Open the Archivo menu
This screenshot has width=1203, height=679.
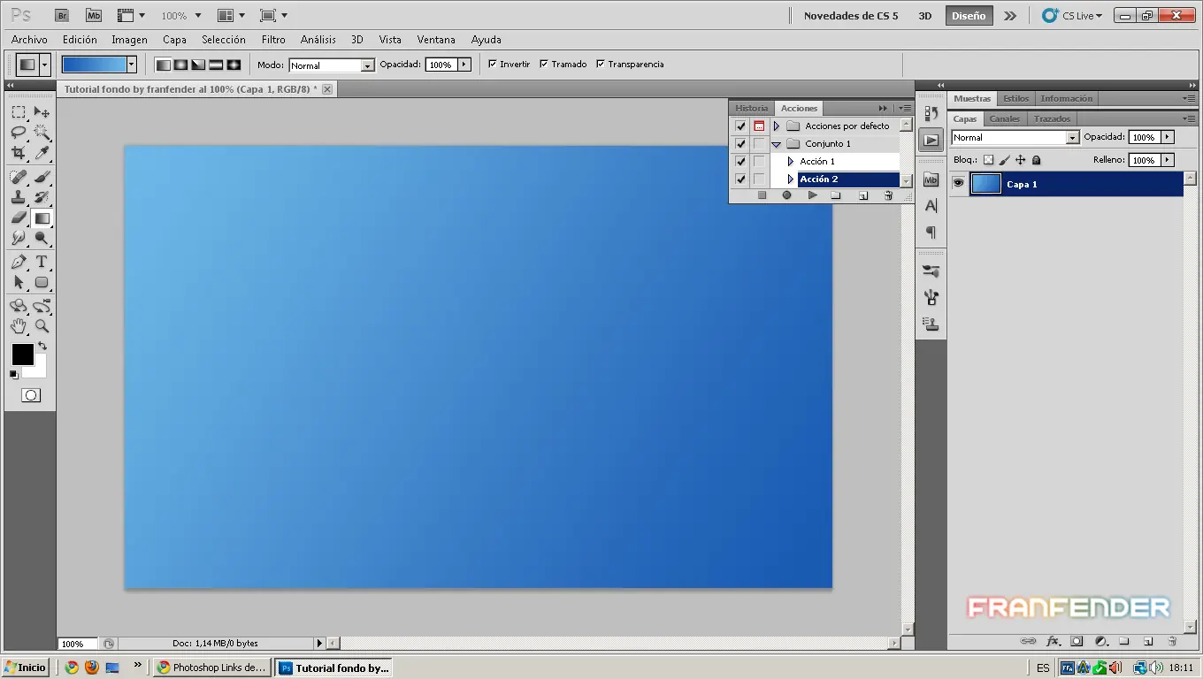29,39
